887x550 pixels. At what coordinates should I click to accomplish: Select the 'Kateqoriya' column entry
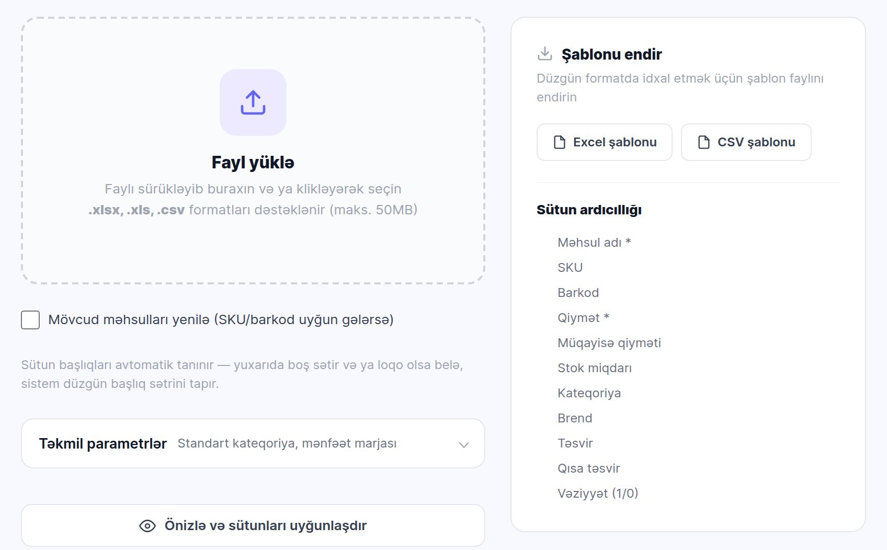pos(589,393)
